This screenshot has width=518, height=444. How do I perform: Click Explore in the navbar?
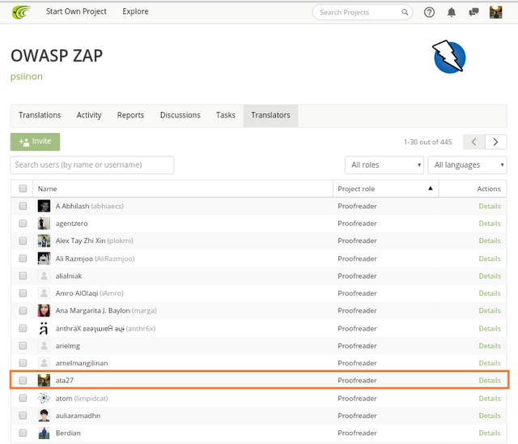coord(135,11)
